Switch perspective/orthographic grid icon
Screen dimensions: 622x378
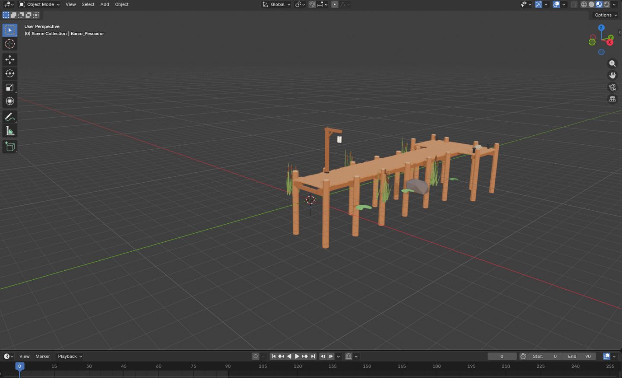[x=612, y=99]
